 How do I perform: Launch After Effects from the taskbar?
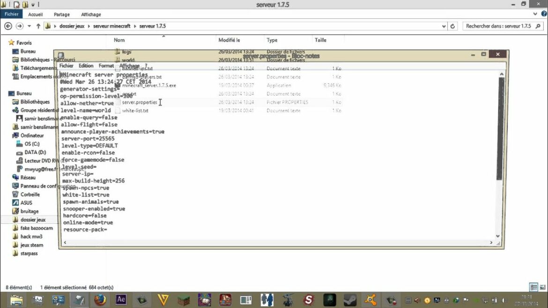(x=121, y=300)
